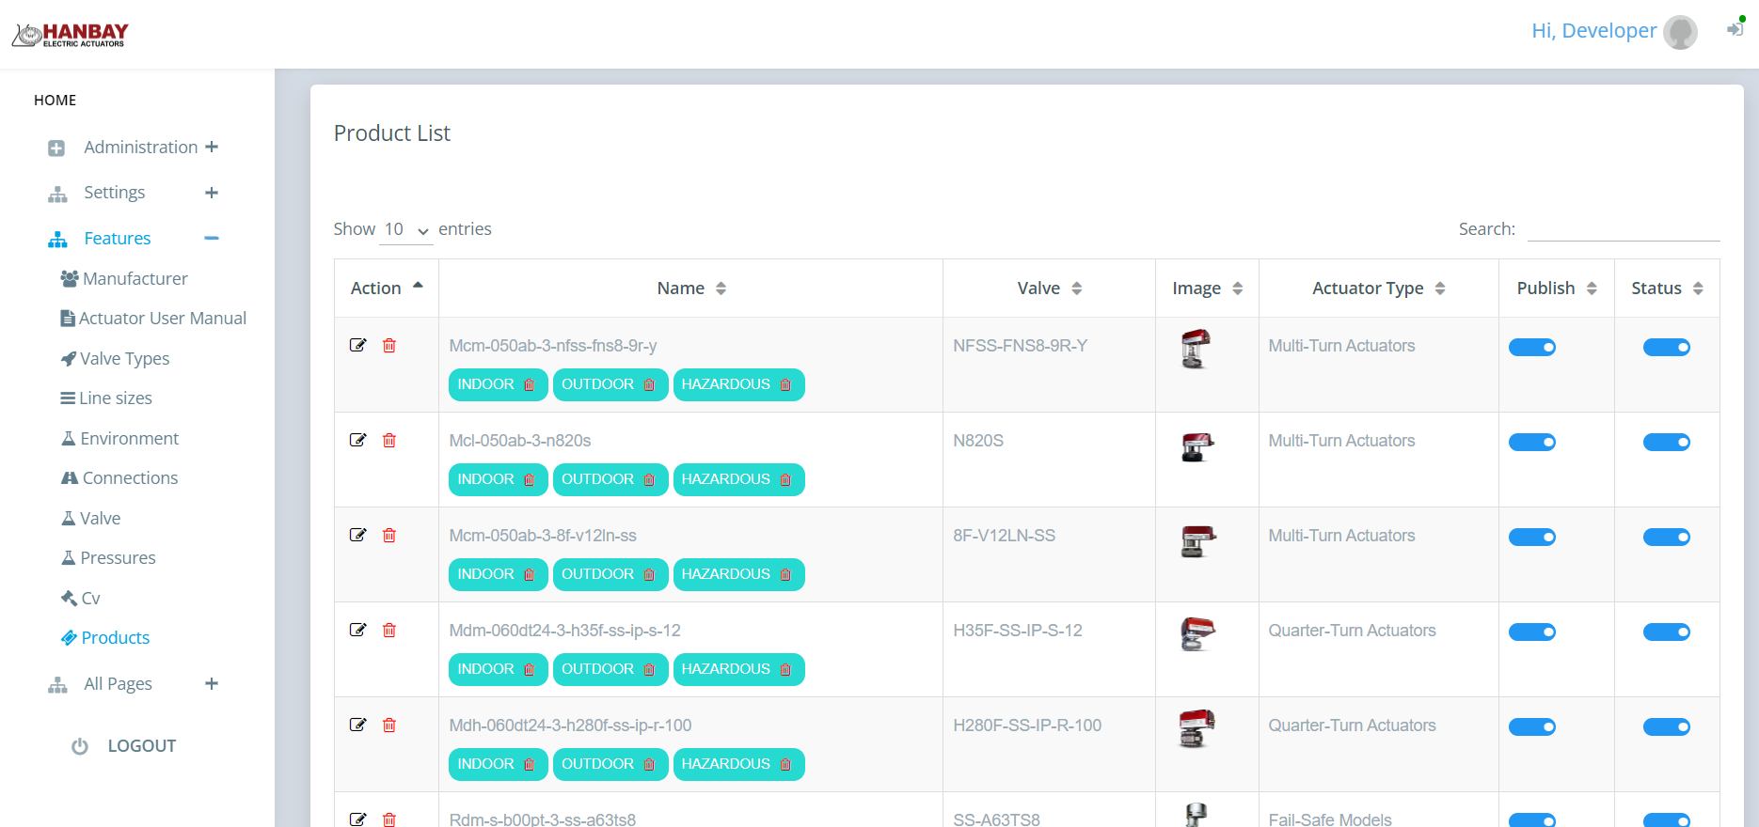
Task: Open the Developer user avatar
Action: tap(1680, 32)
